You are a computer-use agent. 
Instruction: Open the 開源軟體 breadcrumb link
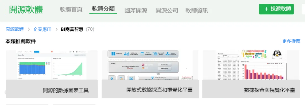click(15, 29)
